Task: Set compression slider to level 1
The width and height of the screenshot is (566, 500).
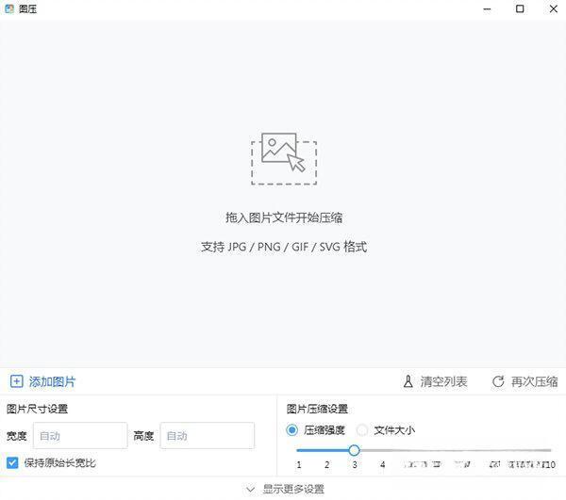Action: [x=299, y=450]
